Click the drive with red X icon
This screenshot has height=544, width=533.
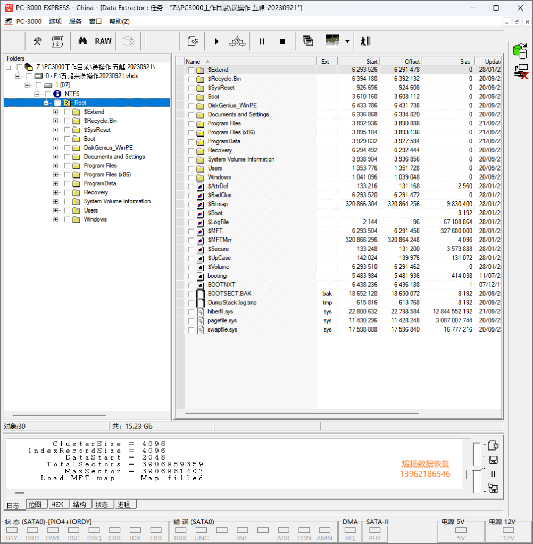(x=521, y=72)
